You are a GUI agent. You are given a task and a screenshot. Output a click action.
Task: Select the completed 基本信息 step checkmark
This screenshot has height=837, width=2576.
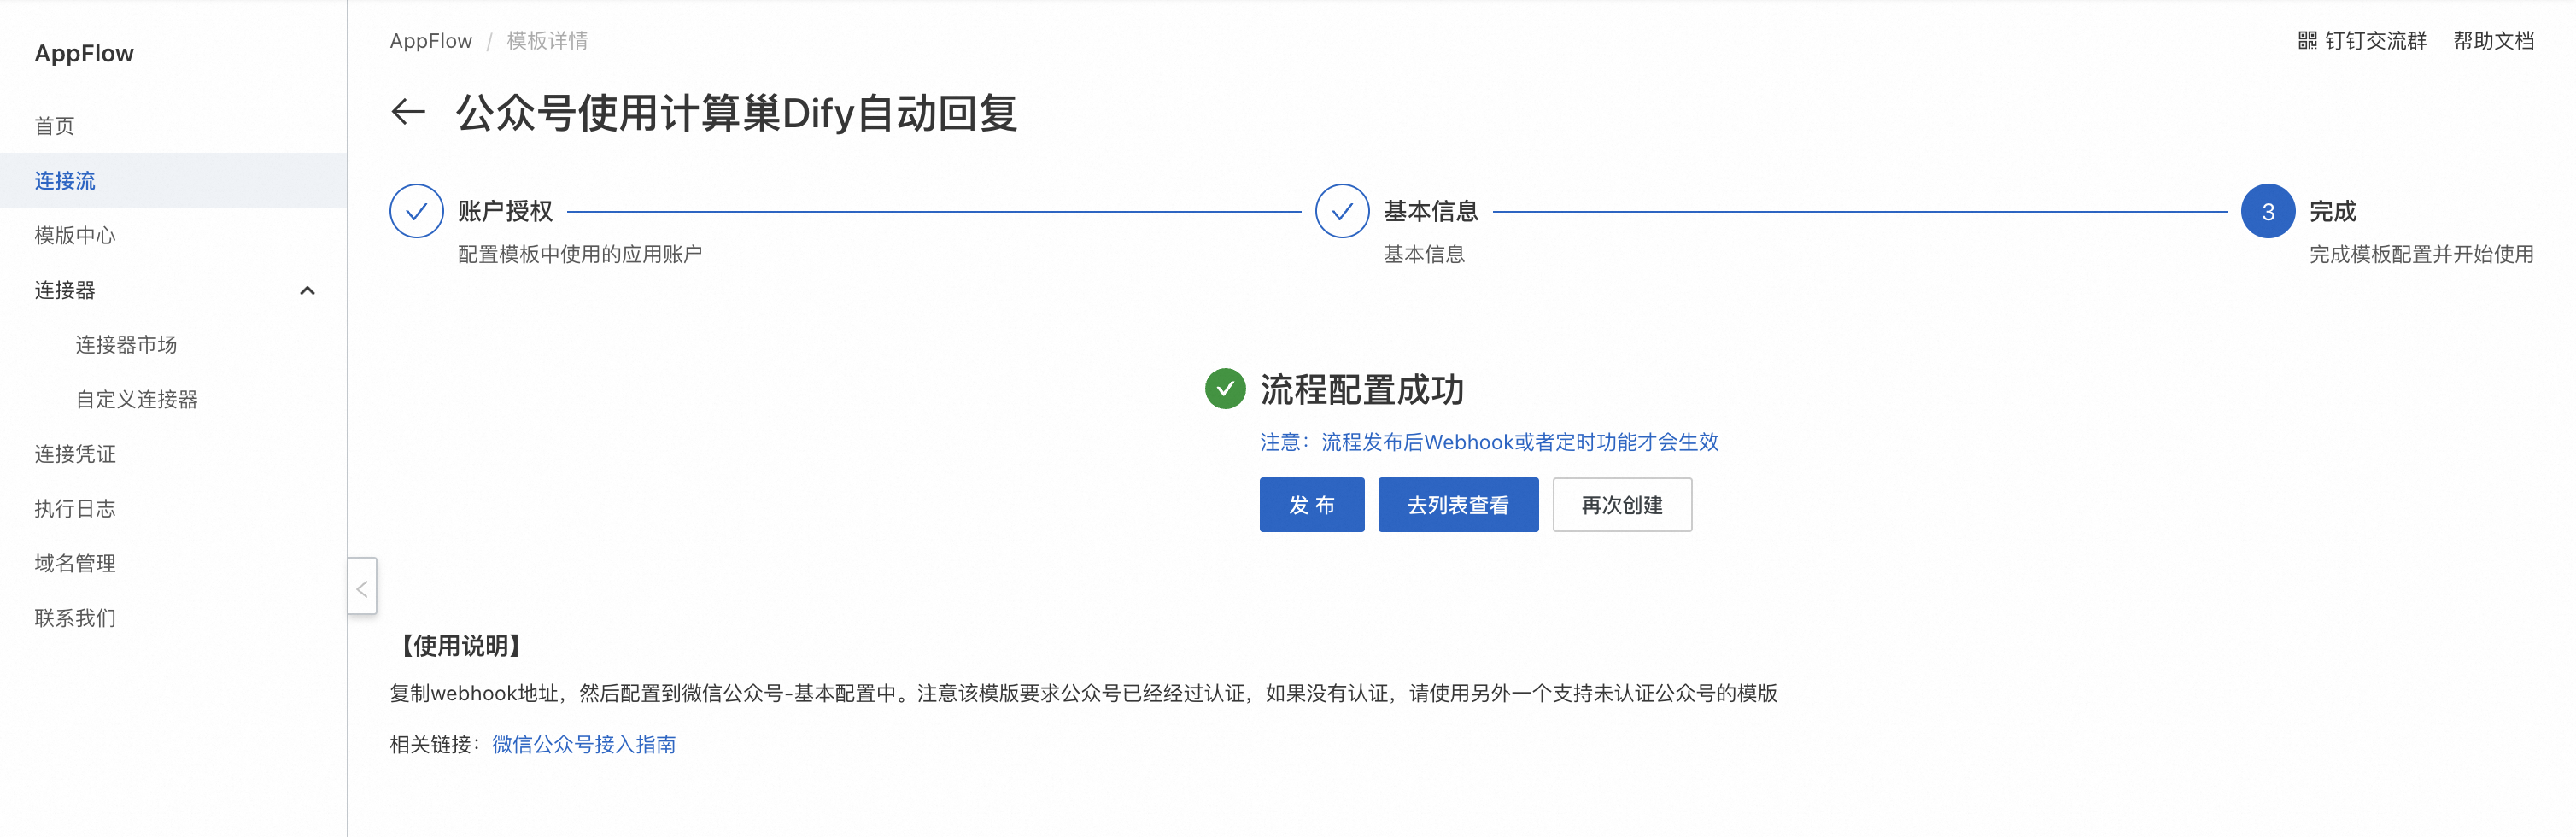pos(1341,210)
